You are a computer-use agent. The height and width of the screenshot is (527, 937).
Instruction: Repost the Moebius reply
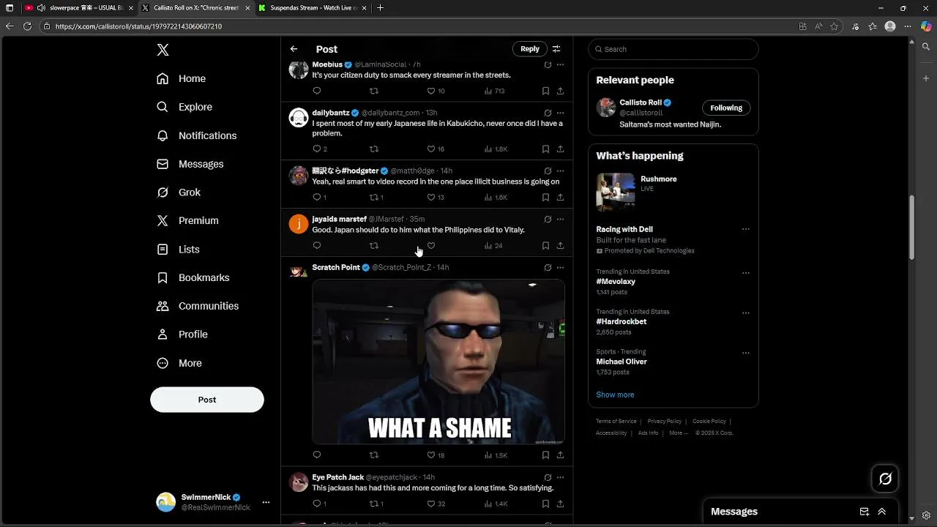click(x=374, y=91)
